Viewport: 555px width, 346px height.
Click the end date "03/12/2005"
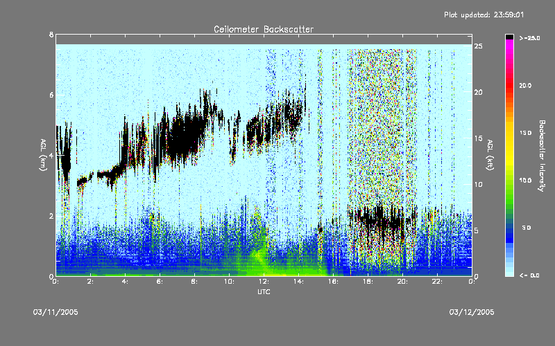pyautogui.click(x=472, y=312)
